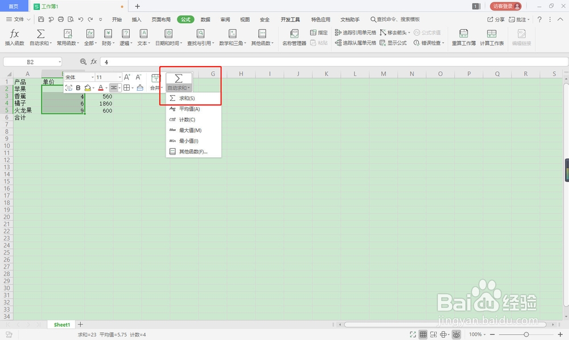Open the 数学和三角 functions dropdown
Screen dimensions: 569x340
233,38
